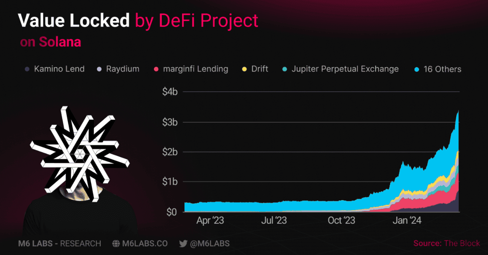The width and height of the screenshot is (488, 255).
Task: Click the white geometric star logo
Action: pyautogui.click(x=80, y=154)
